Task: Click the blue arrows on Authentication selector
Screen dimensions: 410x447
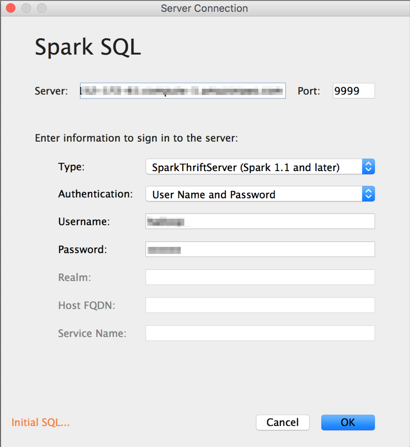Action: point(368,194)
